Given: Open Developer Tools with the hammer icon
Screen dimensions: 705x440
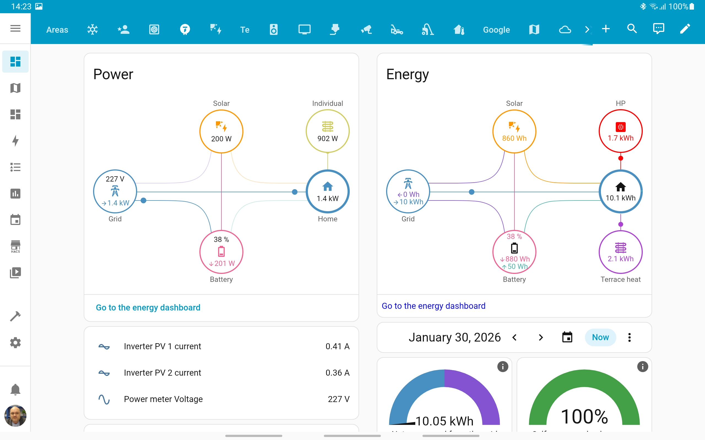Looking at the screenshot, I should 15,316.
